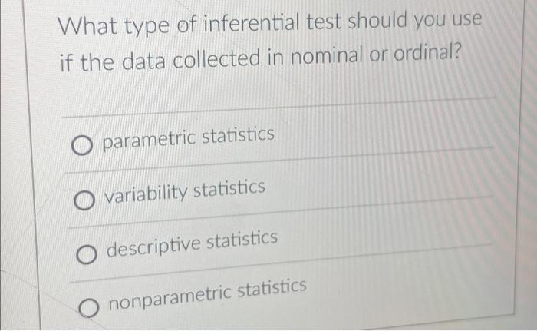The image size is (537, 331).
Task: Click the word "data" in the question
Action: click(143, 61)
